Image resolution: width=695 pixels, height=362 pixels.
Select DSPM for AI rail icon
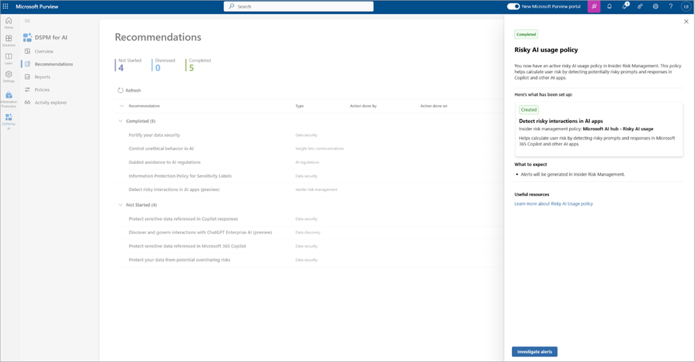click(8, 117)
